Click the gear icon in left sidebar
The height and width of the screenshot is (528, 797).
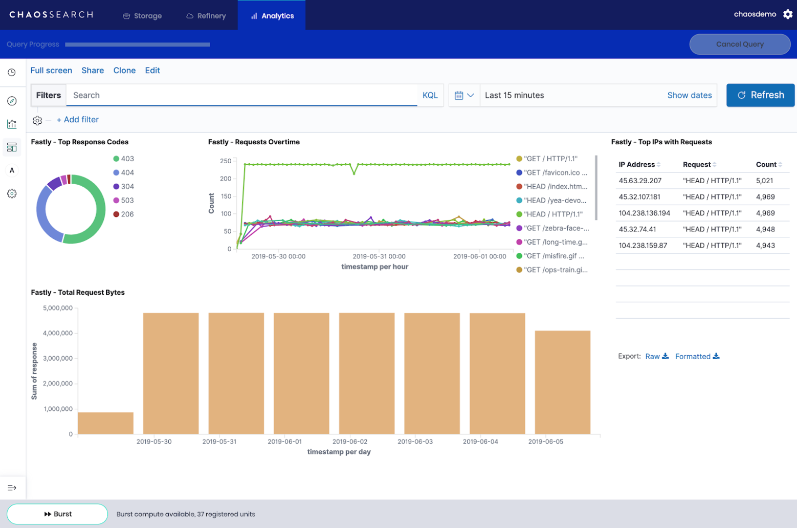pos(12,193)
